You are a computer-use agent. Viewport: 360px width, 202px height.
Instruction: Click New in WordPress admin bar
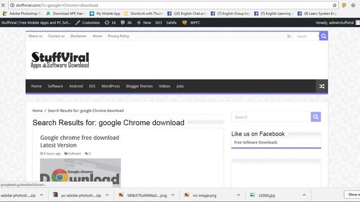pyautogui.click(x=144, y=22)
